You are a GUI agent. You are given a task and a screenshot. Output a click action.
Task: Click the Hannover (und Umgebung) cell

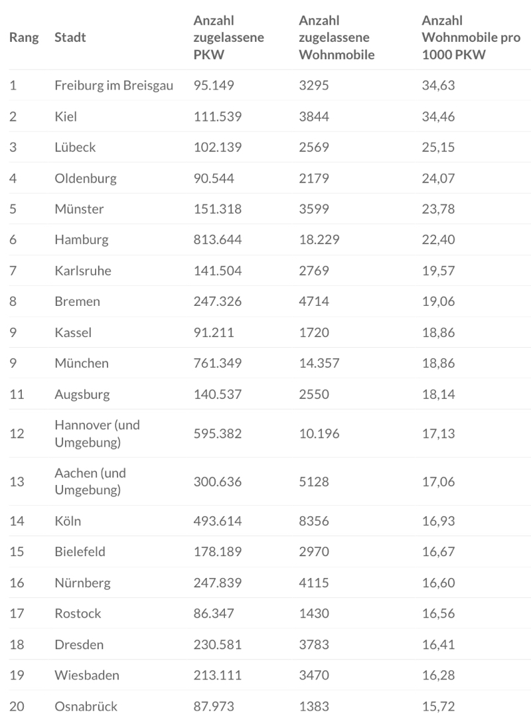pos(97,433)
